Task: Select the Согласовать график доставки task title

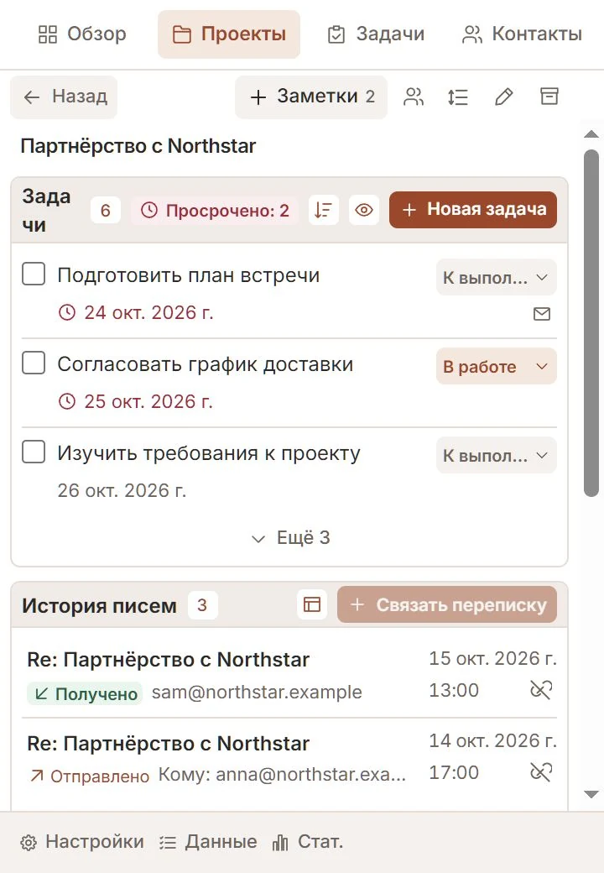Action: pos(206,364)
